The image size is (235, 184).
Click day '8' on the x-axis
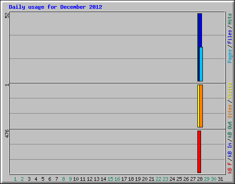click(x=63, y=179)
